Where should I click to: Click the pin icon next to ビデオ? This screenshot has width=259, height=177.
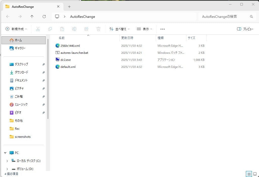(43, 113)
